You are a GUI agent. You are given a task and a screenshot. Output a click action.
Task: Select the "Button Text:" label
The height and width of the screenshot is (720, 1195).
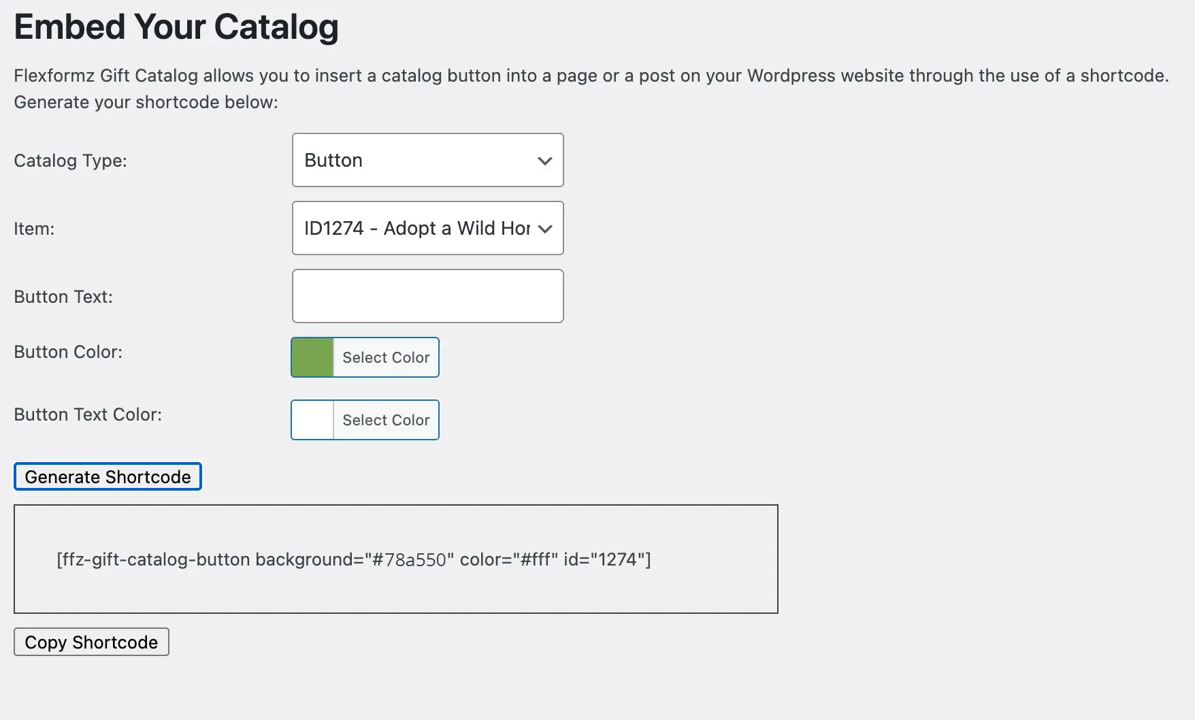tap(63, 297)
